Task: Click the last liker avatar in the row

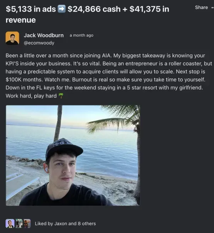Action: [x=27, y=223]
